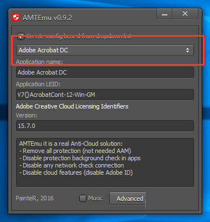Toggle the create config from dropdown checkbox

[x=21, y=36]
